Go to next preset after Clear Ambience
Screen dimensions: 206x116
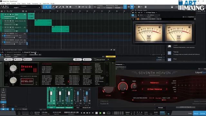(x=167, y=89)
